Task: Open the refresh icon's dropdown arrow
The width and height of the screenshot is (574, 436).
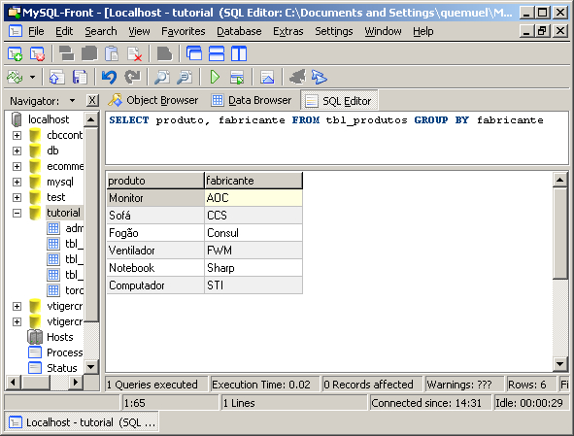Action: (x=33, y=78)
